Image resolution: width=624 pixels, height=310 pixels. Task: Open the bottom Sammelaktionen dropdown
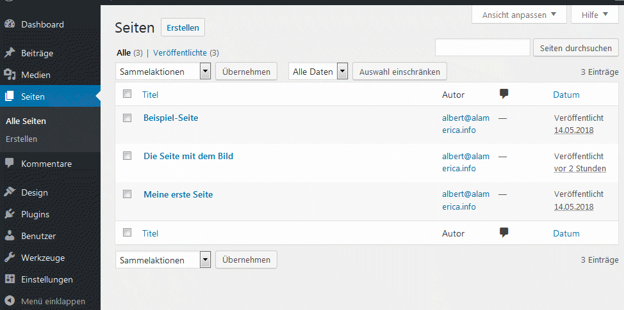(163, 260)
